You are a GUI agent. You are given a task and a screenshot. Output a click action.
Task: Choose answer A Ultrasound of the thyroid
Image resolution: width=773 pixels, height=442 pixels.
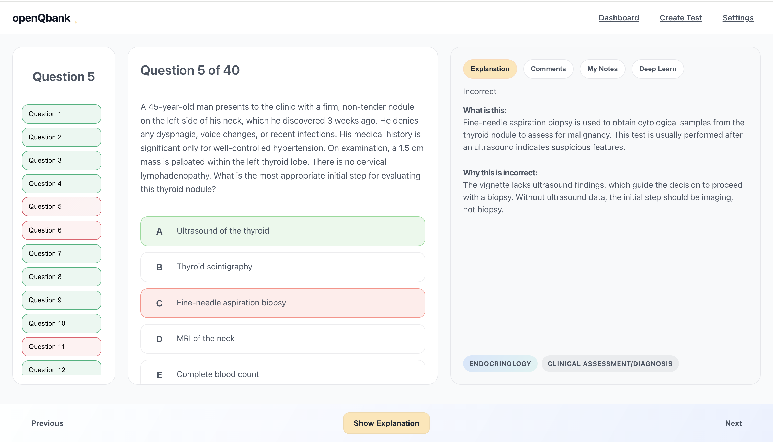click(282, 231)
